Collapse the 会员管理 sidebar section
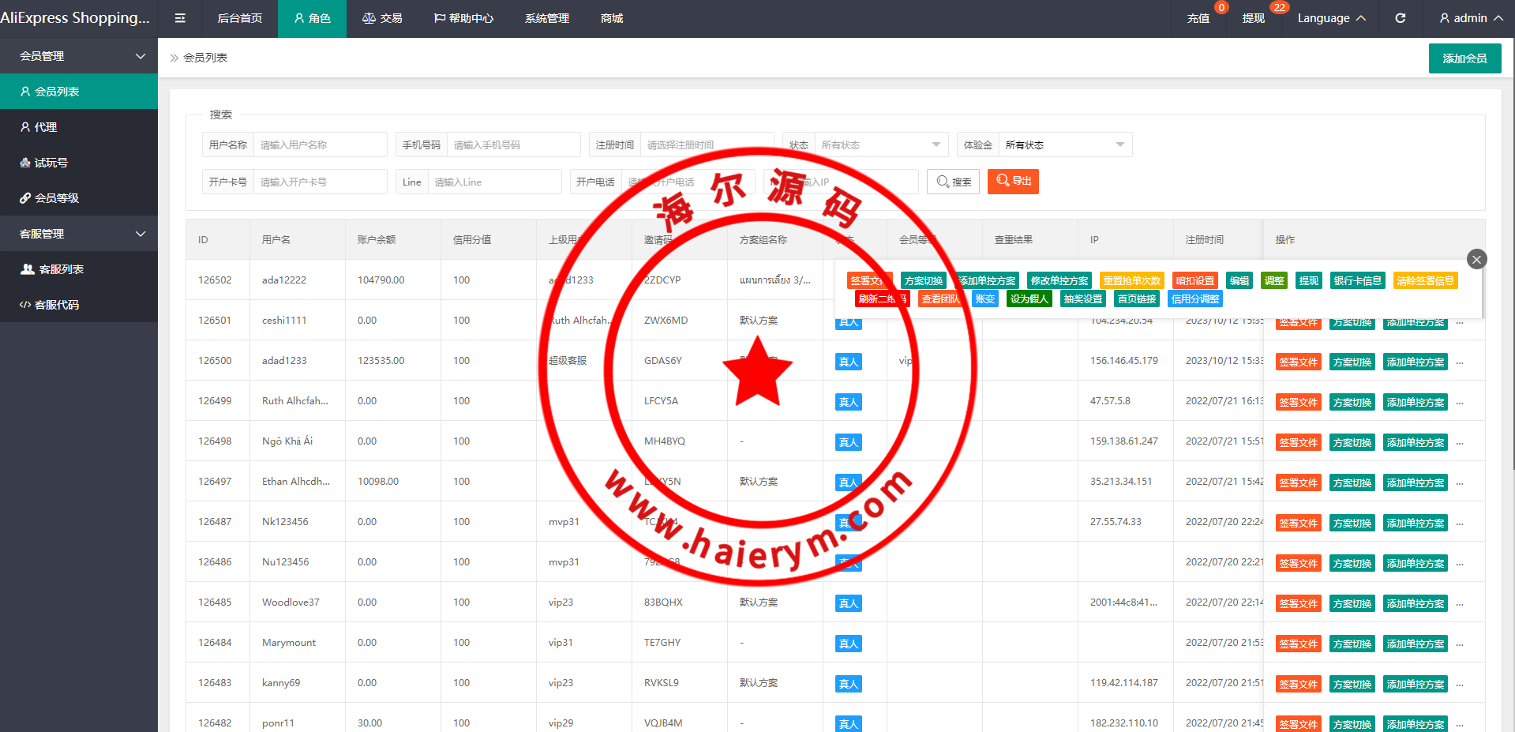1515x732 pixels. 79,56
